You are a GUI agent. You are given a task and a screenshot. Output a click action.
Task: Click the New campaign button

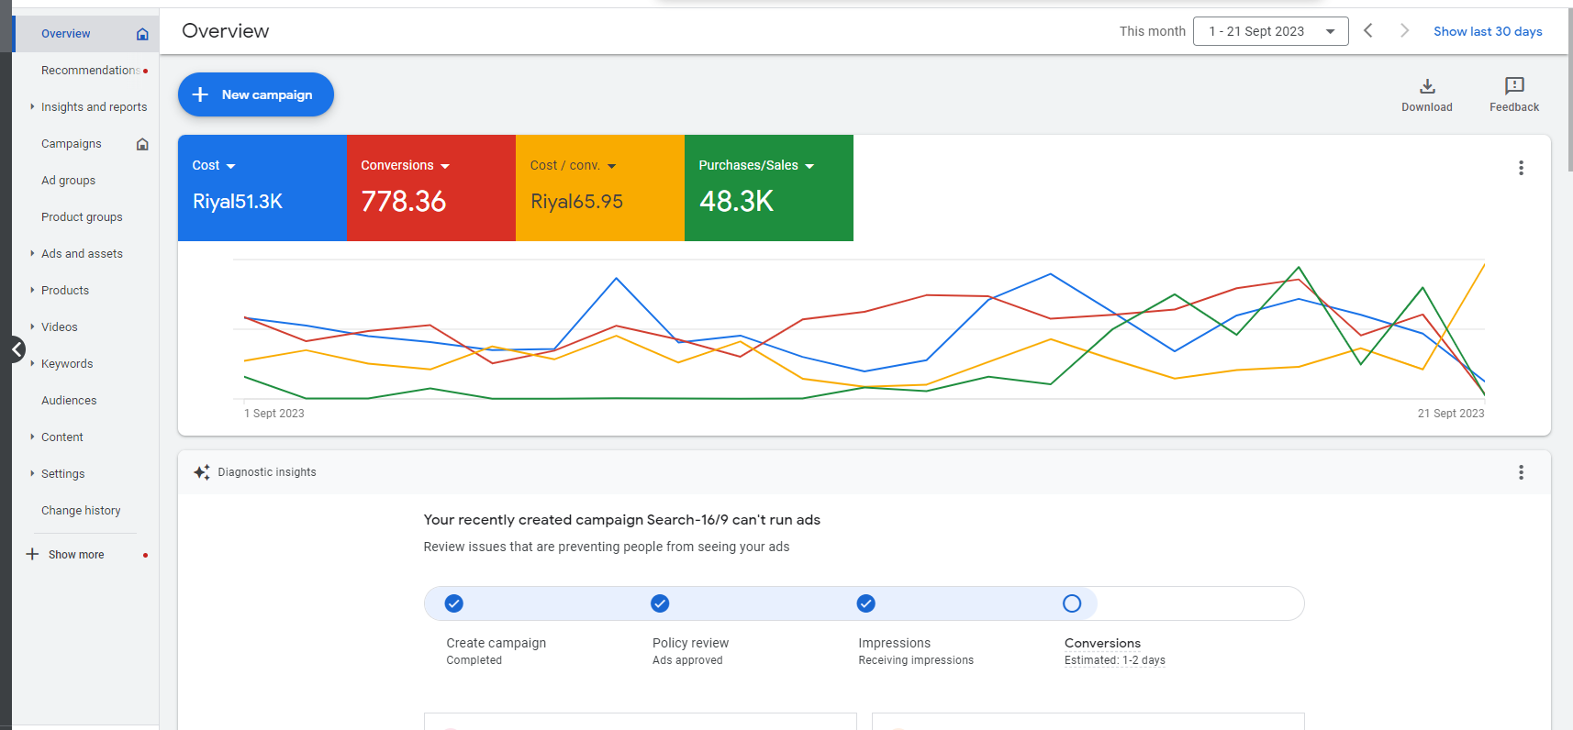click(255, 94)
